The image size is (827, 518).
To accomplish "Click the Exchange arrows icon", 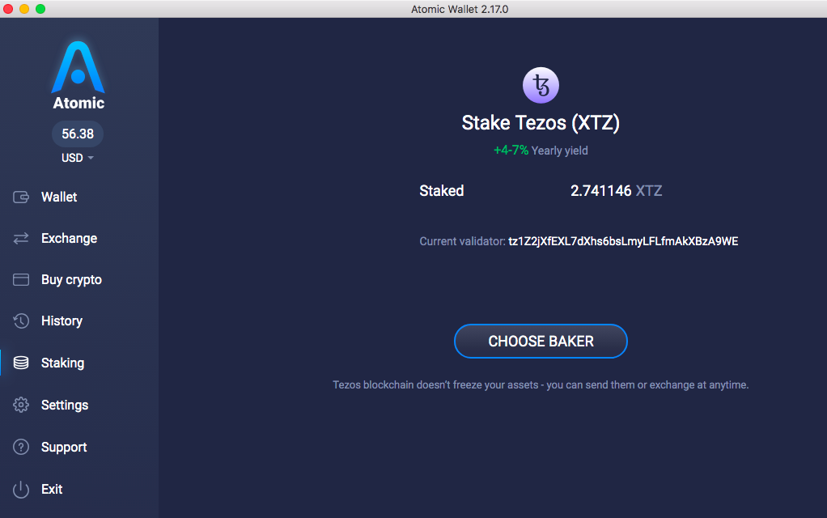I will click(21, 239).
